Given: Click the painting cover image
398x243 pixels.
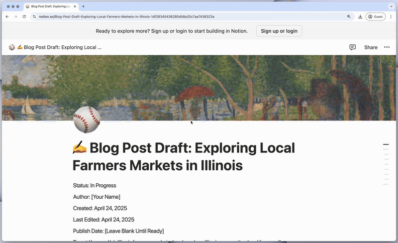Looking at the screenshot, I should (x=199, y=88).
